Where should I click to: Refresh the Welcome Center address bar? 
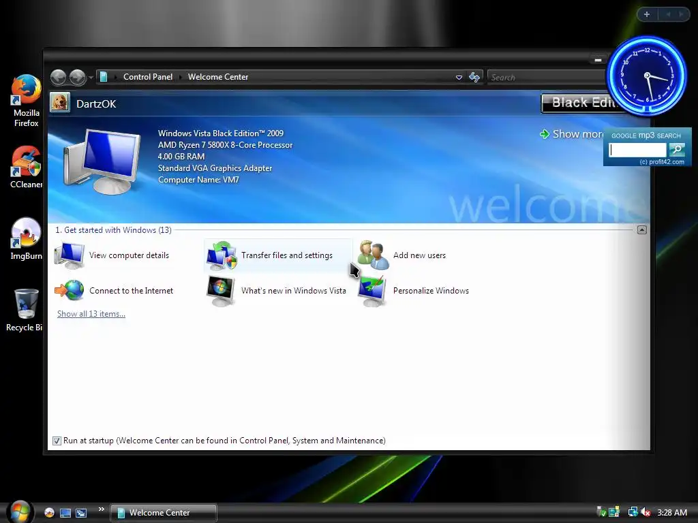pos(474,78)
